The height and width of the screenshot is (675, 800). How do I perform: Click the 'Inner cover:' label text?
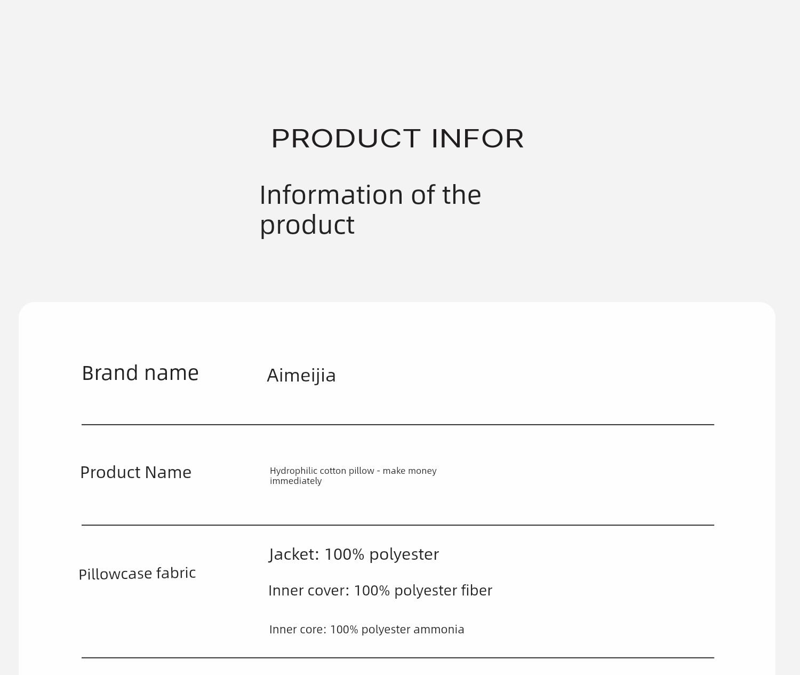pyautogui.click(x=309, y=591)
